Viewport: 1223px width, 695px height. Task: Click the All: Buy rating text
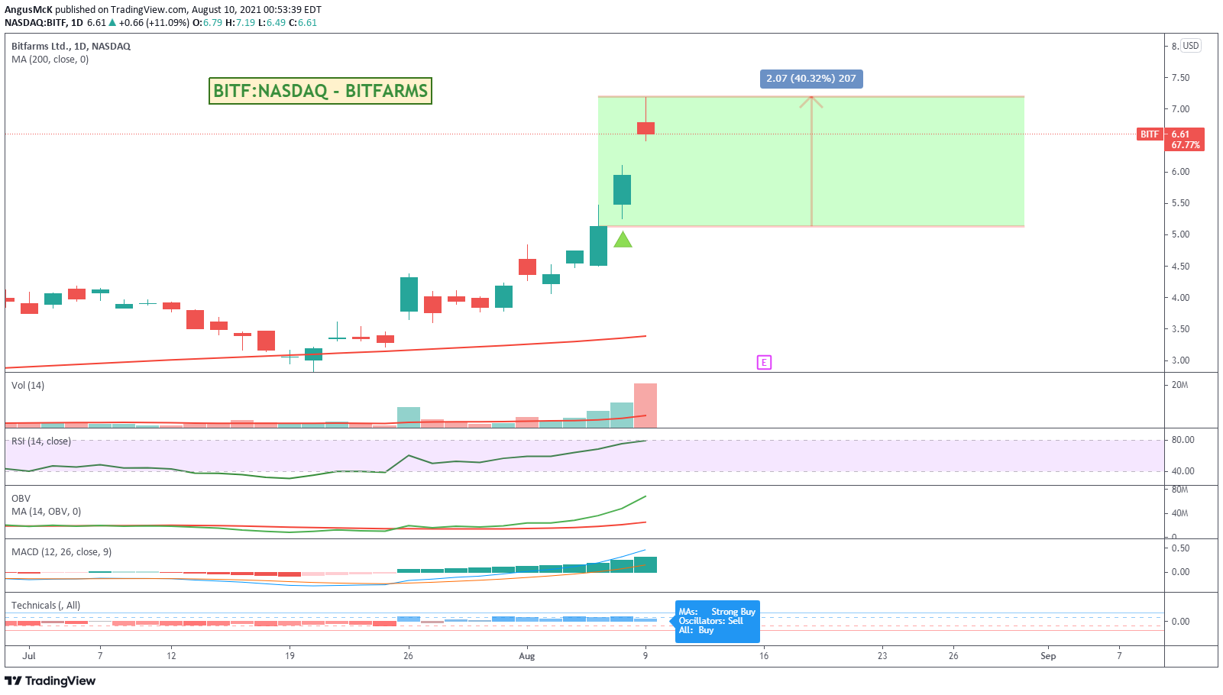coord(696,630)
